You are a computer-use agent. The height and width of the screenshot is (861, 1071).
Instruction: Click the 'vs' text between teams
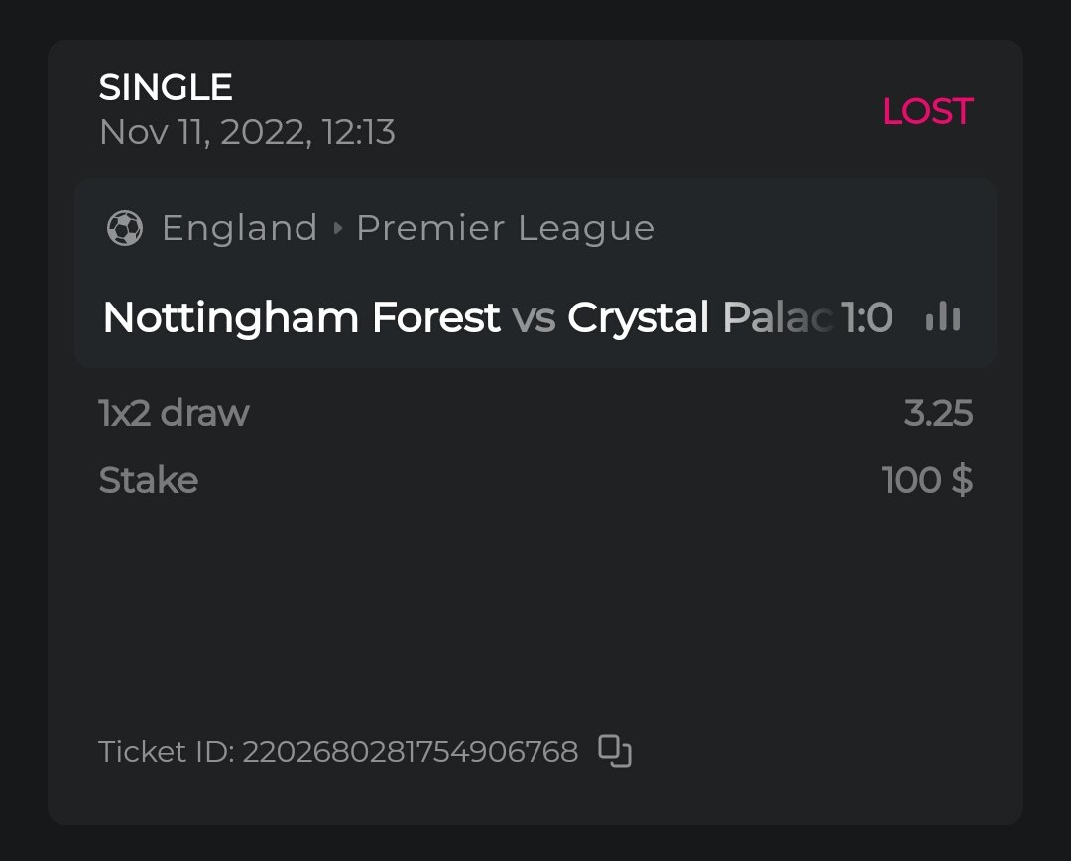point(534,317)
